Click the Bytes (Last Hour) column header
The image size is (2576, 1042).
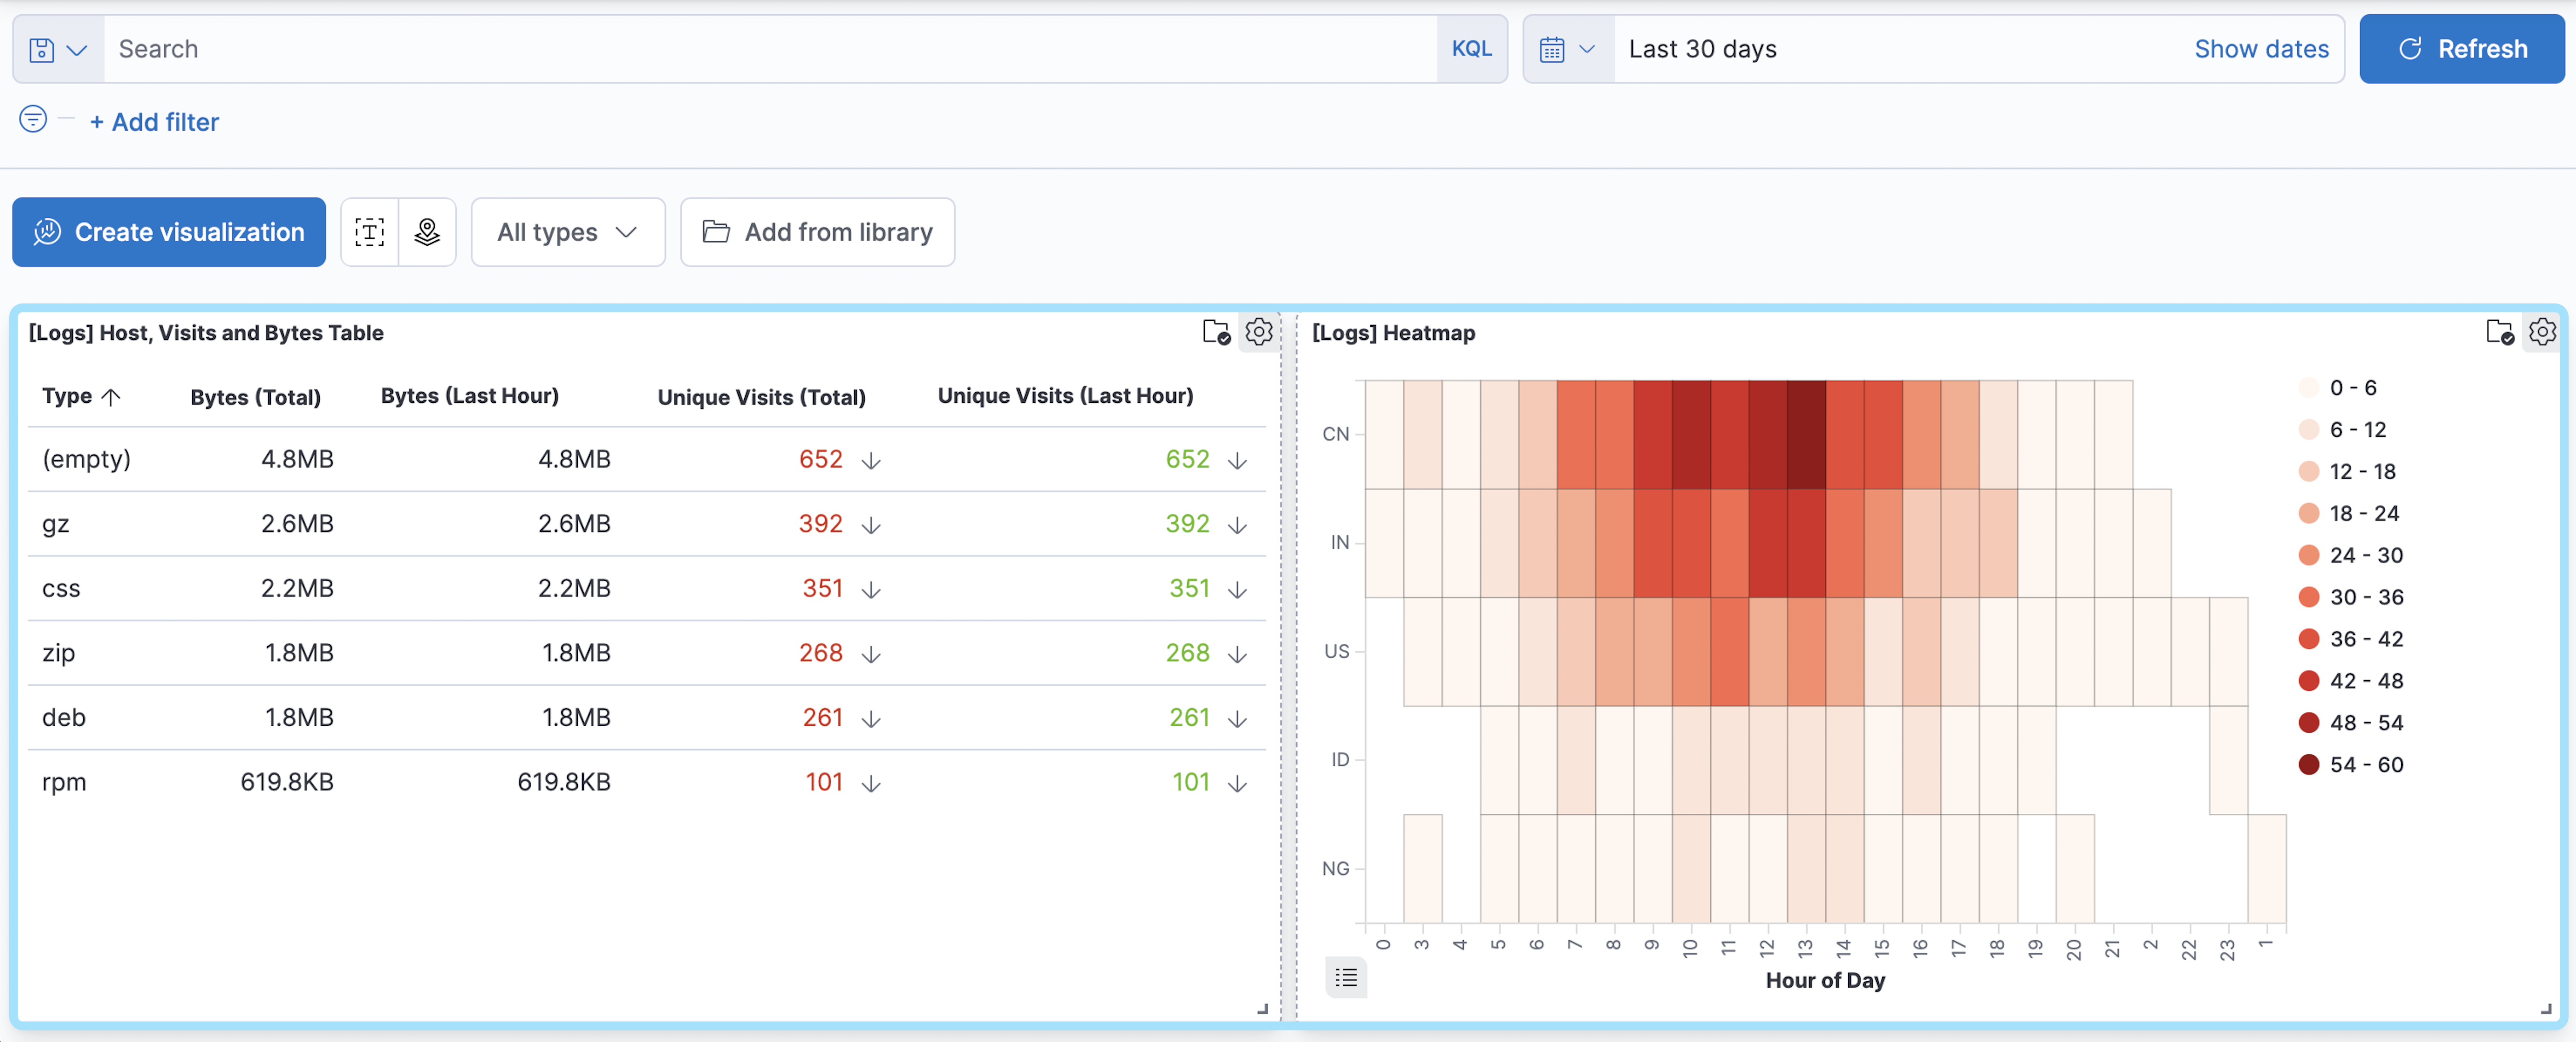pos(469,396)
